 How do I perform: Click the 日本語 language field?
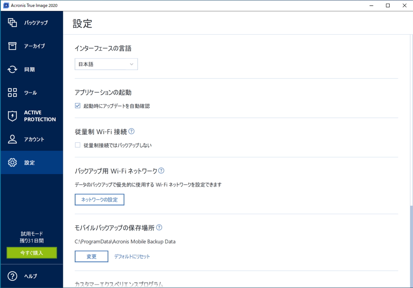(101, 64)
